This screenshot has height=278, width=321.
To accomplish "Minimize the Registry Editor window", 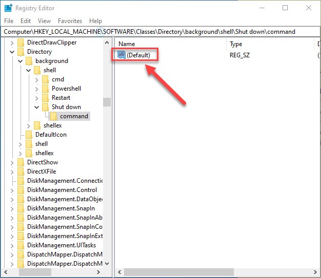I will coord(262,8).
